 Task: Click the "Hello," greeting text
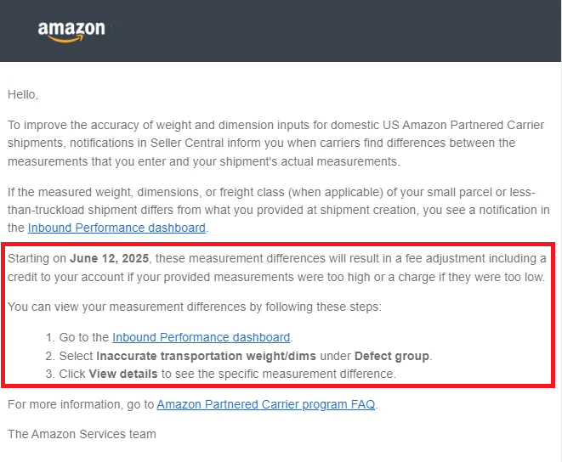(23, 94)
